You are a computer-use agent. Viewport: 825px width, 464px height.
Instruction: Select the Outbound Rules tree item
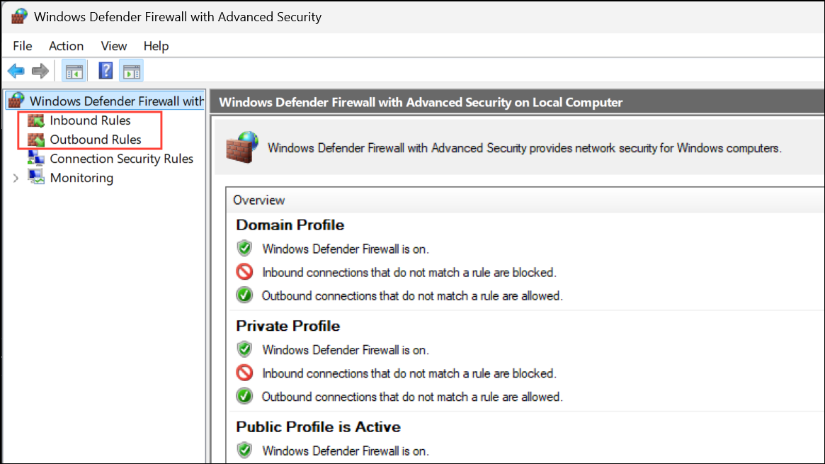pos(96,140)
